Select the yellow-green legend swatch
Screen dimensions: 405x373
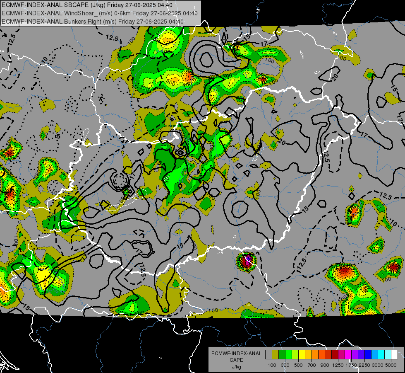295,355
